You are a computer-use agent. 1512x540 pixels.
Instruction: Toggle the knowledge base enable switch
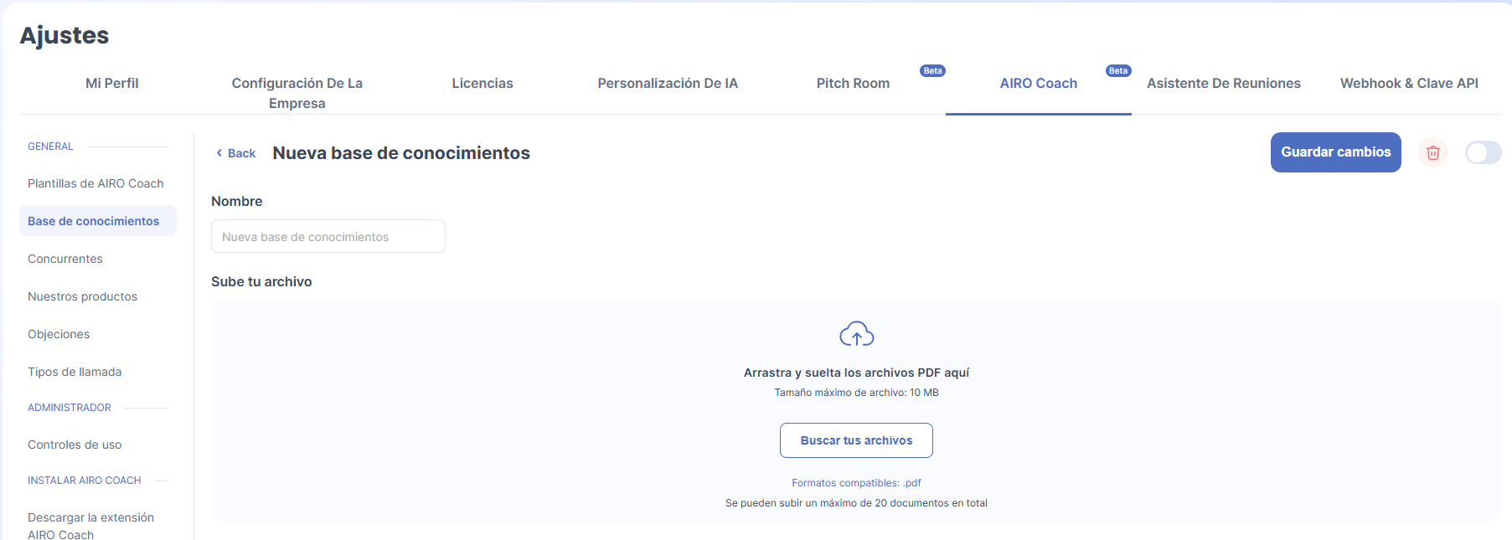[1483, 152]
